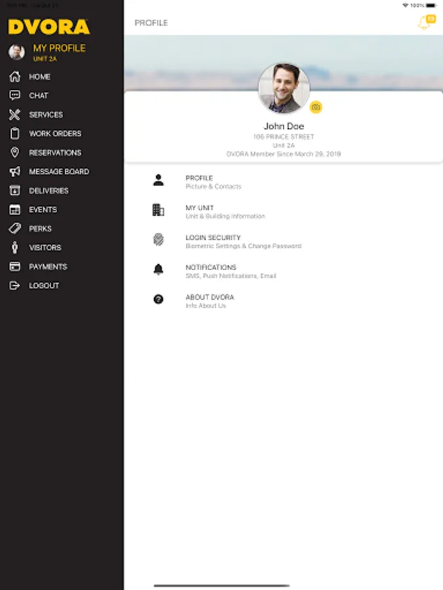Tap the battery indicator in status bar
Screen dimensions: 443x590
pos(431,5)
